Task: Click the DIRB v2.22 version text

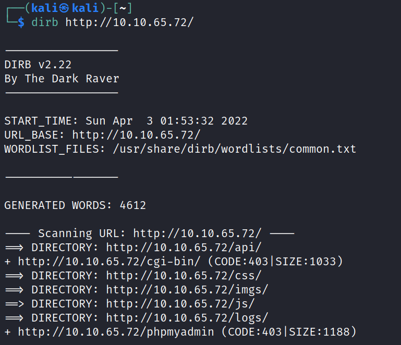Action: (x=38, y=65)
